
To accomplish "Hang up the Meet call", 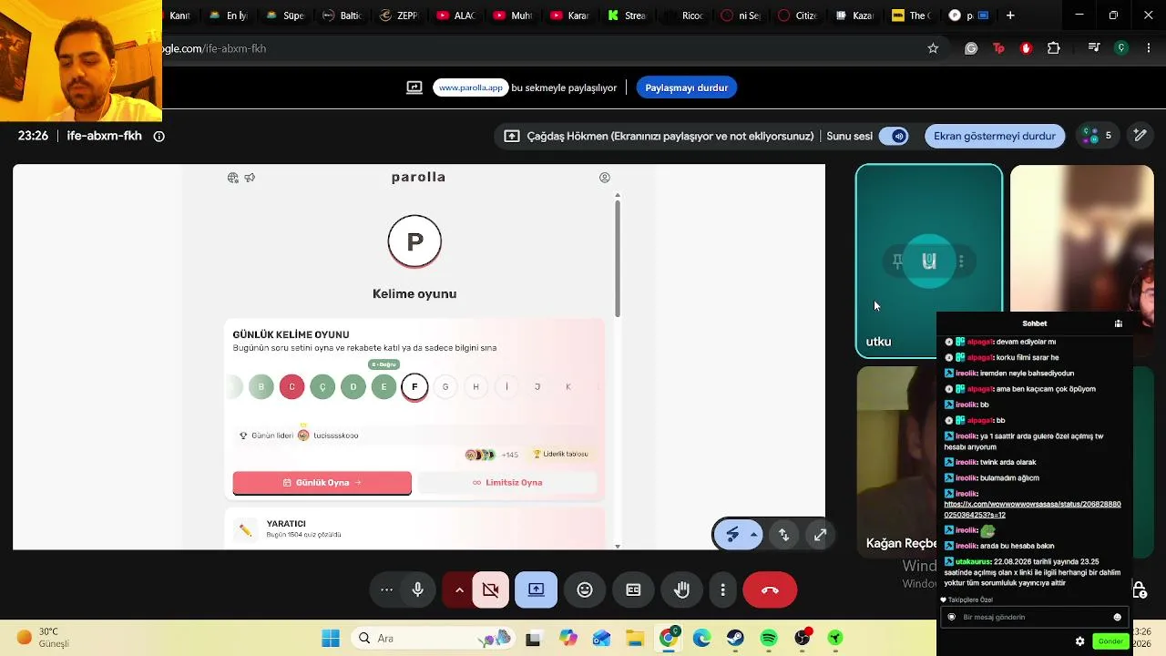I will click(x=770, y=589).
